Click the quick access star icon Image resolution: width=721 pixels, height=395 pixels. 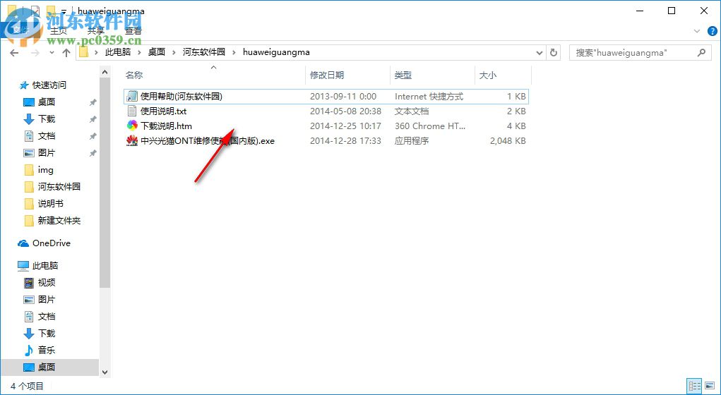click(x=23, y=85)
